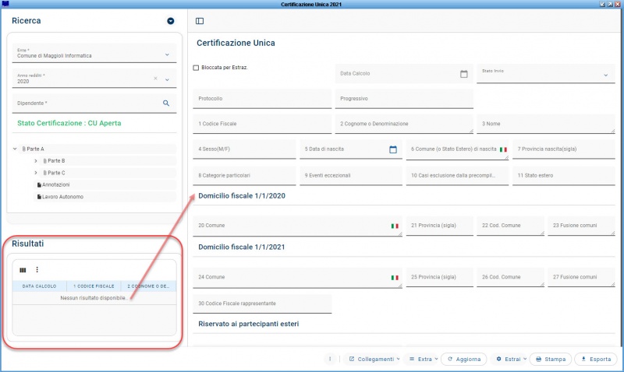This screenshot has width=624, height=372.
Task: Toggle the sidebar panel layout icon
Action: [200, 21]
